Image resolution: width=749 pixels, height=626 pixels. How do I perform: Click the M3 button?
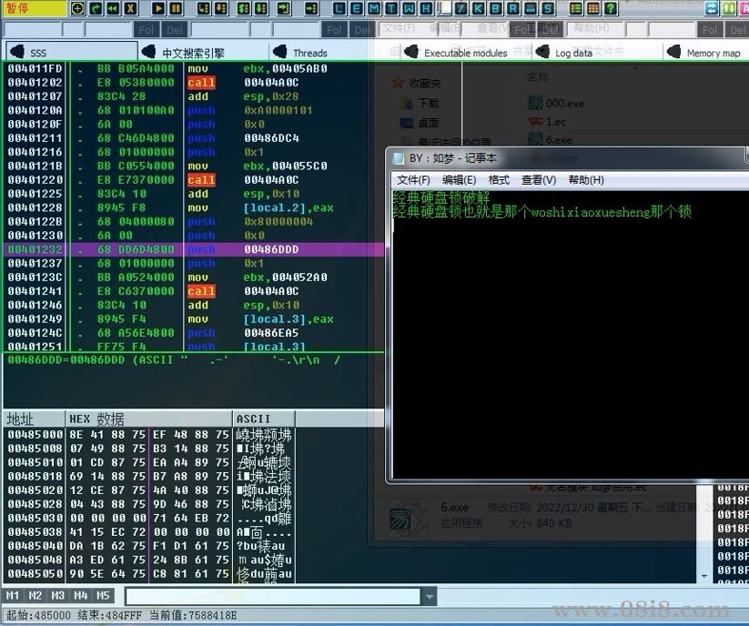(58, 595)
